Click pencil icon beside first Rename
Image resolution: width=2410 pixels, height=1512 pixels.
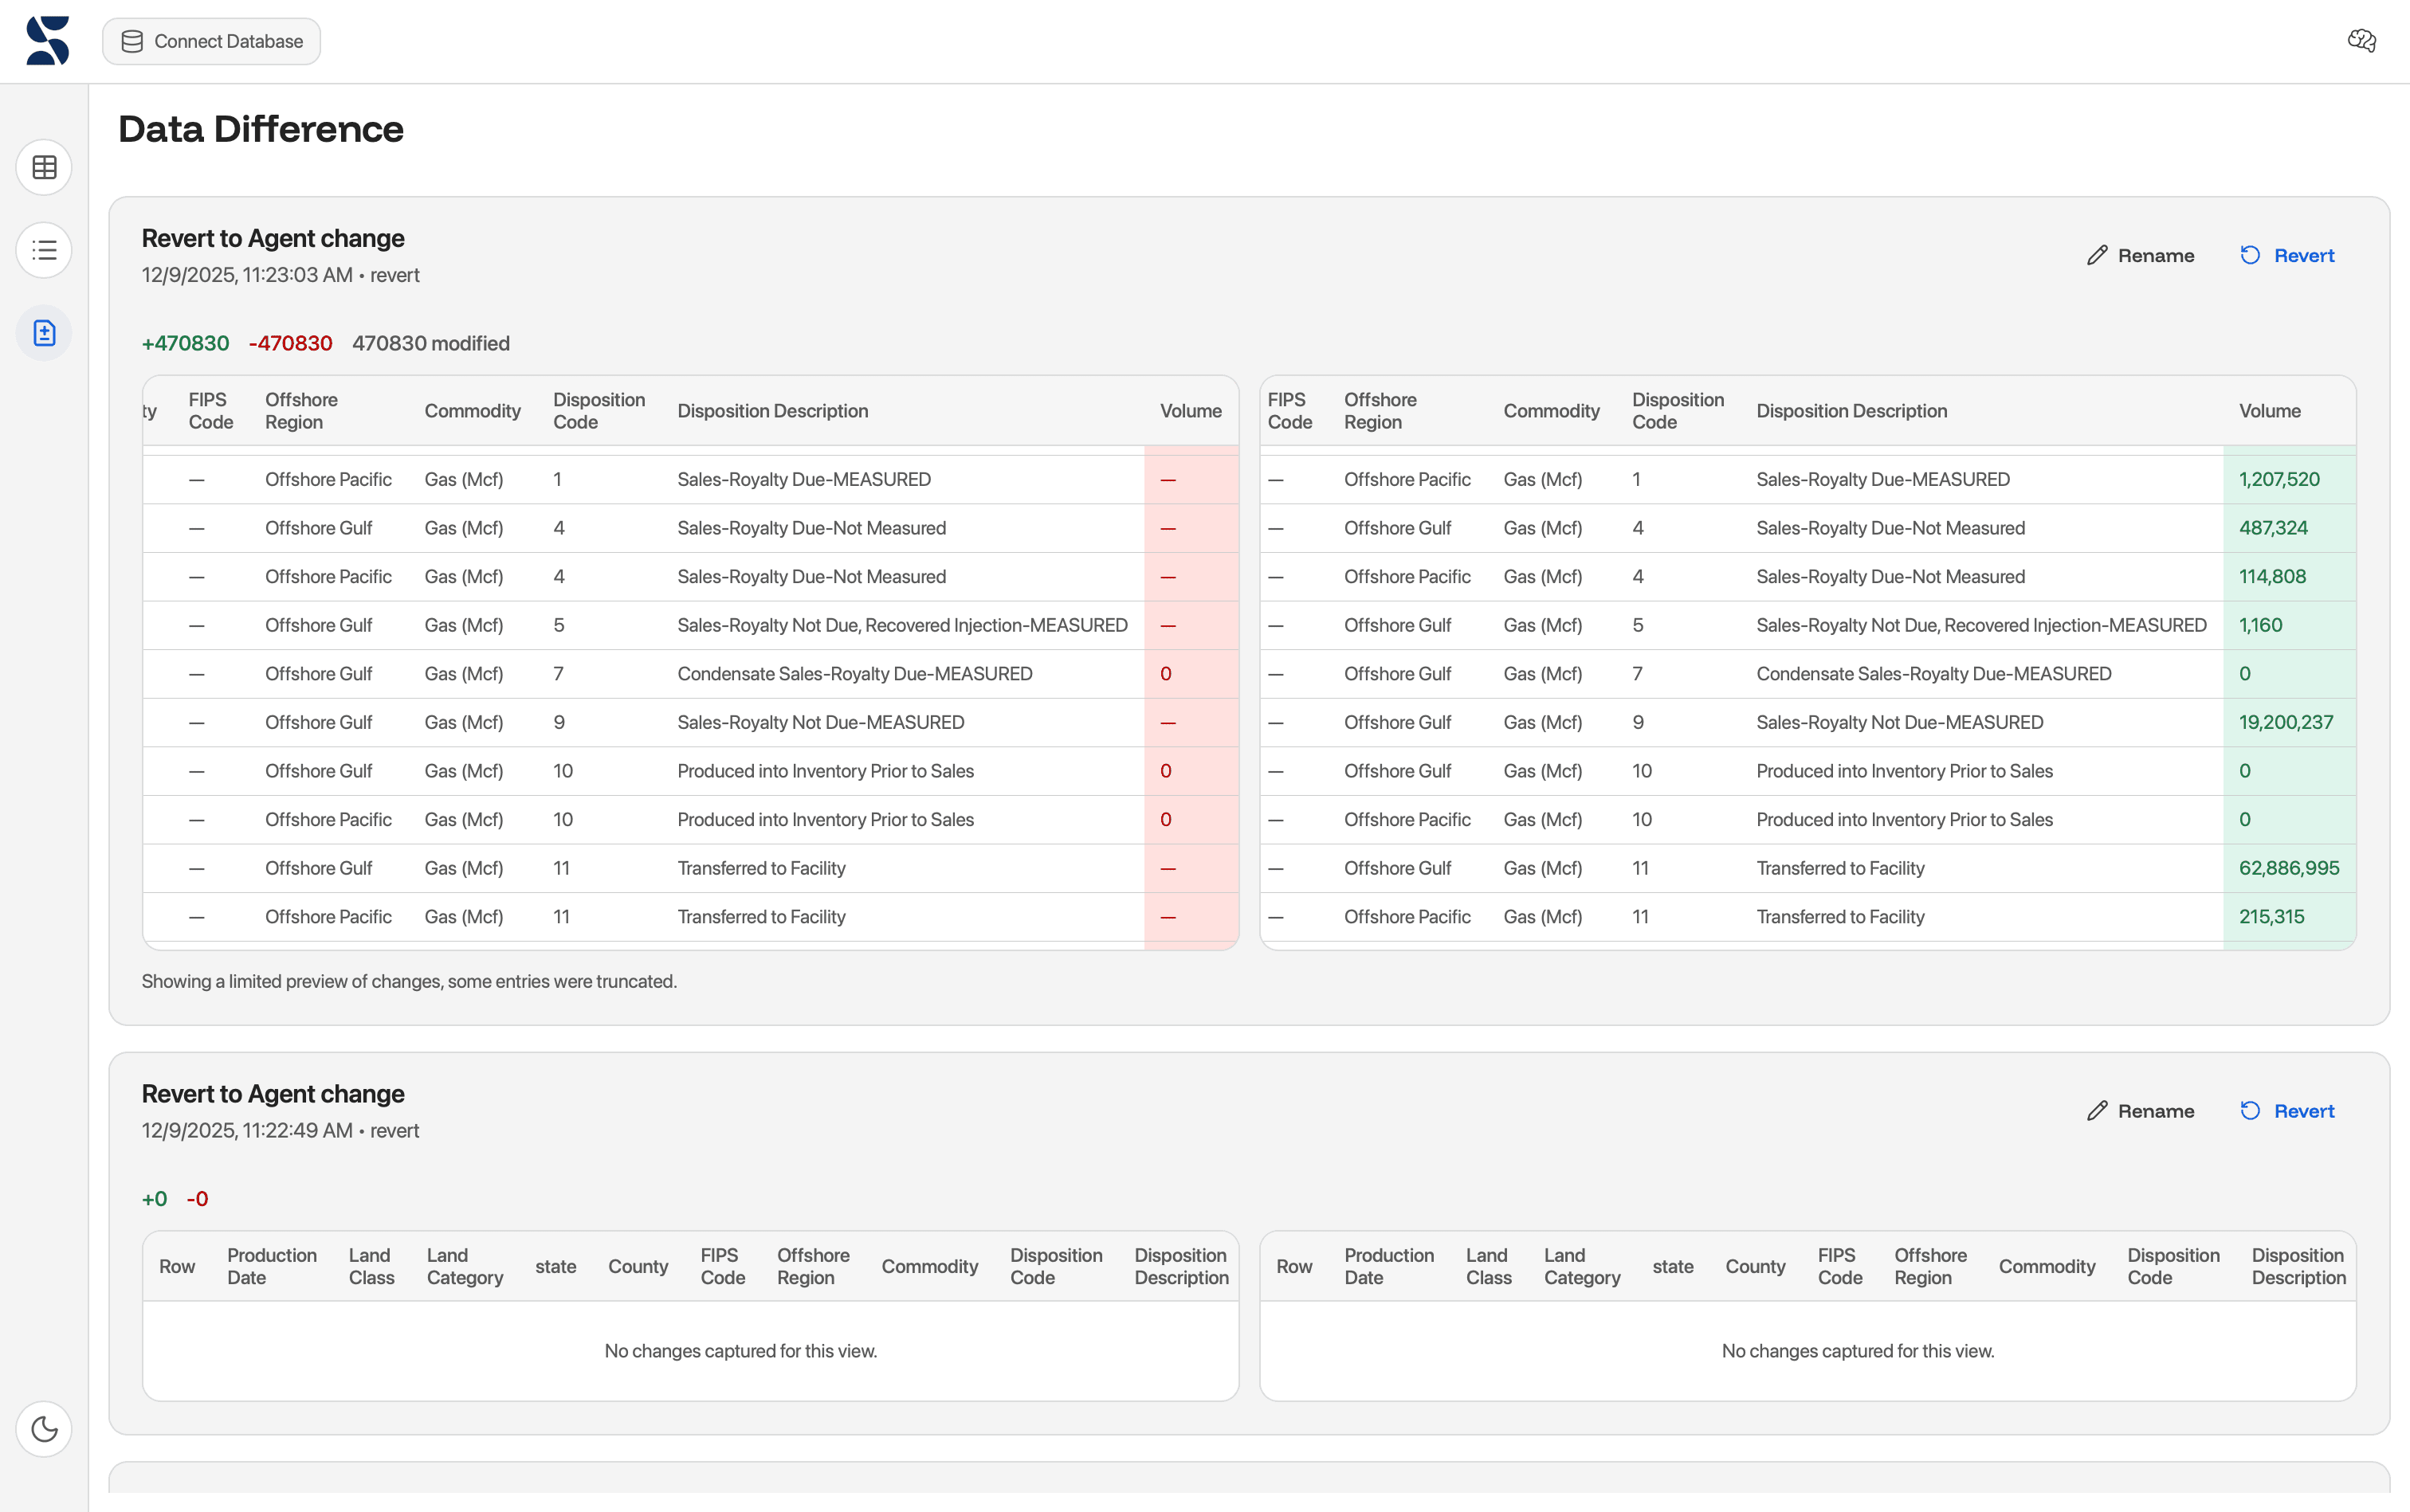click(x=2097, y=256)
